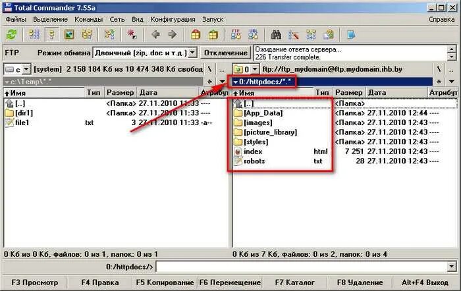Click F6 Перемещение button
The height and width of the screenshot is (291, 461).
230,282
